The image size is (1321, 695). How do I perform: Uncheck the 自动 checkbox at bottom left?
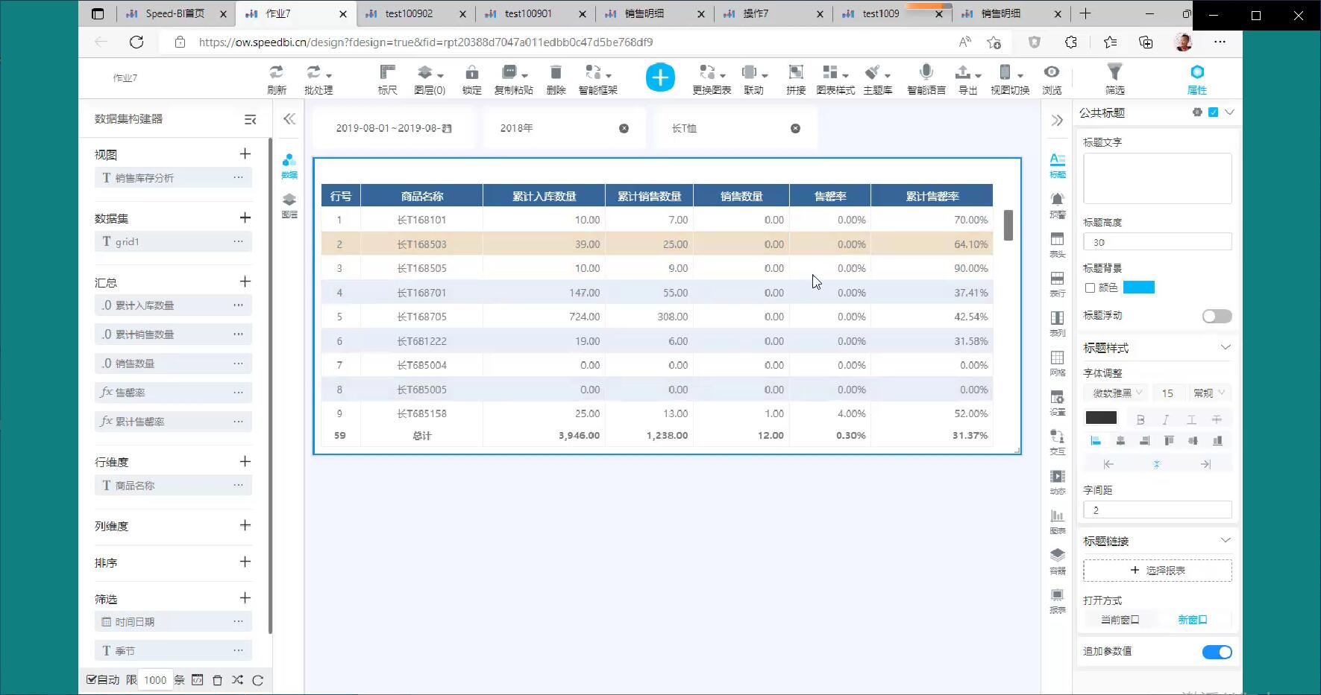[x=92, y=679]
